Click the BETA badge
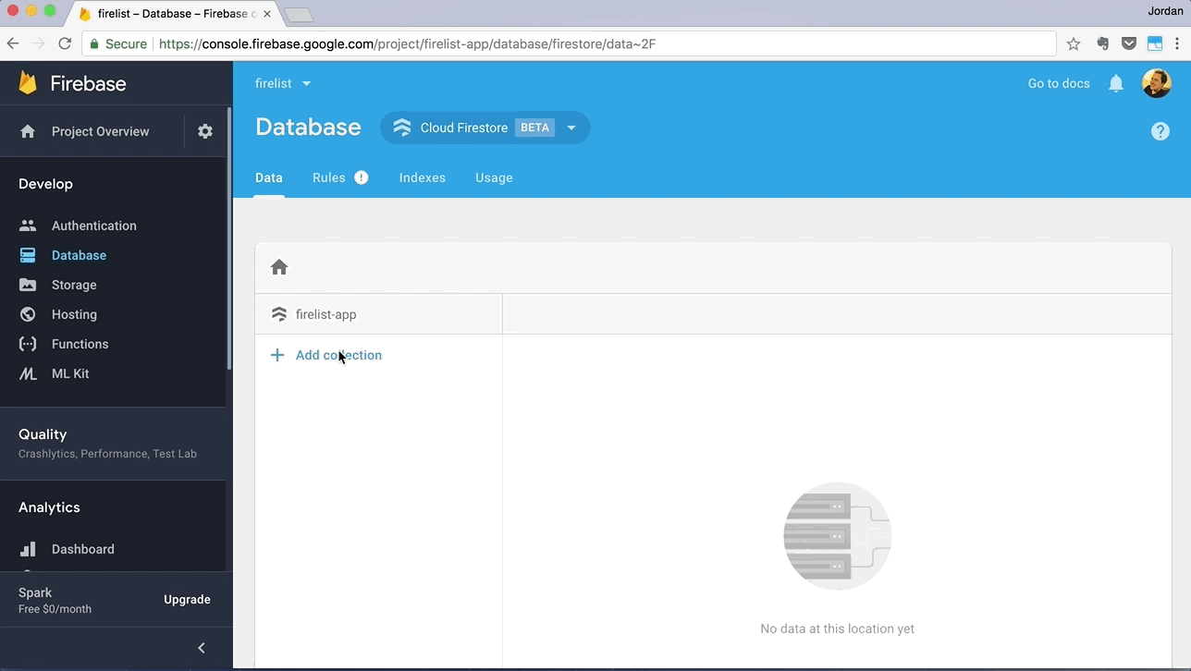 (x=534, y=128)
